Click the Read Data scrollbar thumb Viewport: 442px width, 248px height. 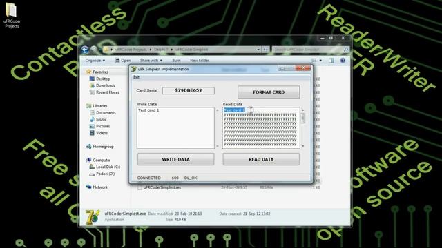pos(302,118)
